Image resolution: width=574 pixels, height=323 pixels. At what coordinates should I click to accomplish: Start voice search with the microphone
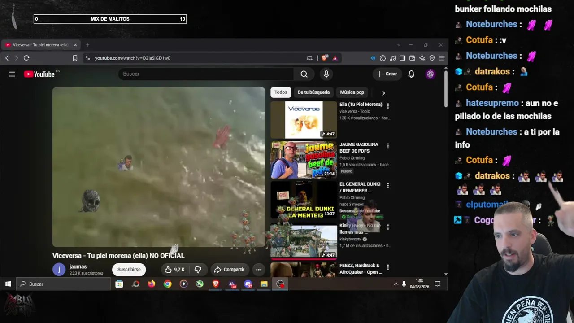[326, 74]
